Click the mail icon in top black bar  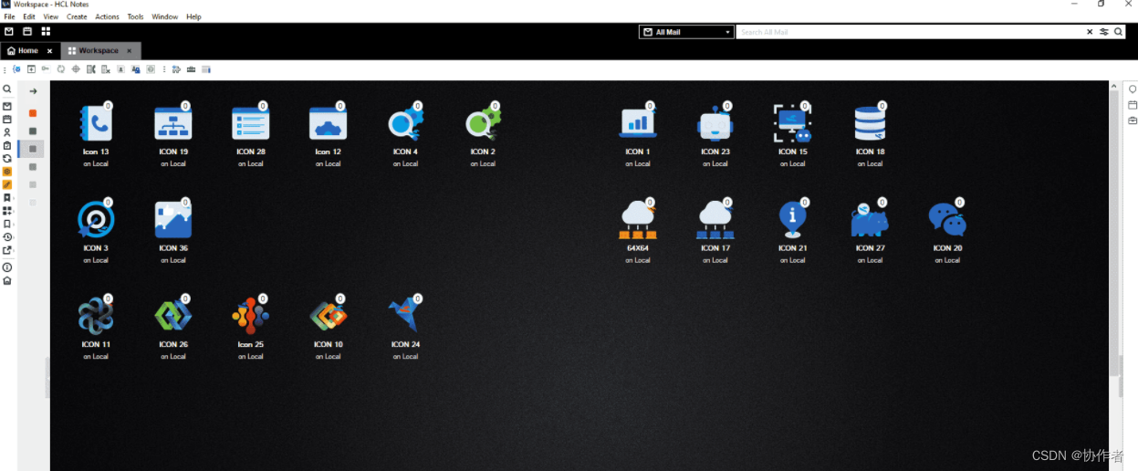coord(9,31)
